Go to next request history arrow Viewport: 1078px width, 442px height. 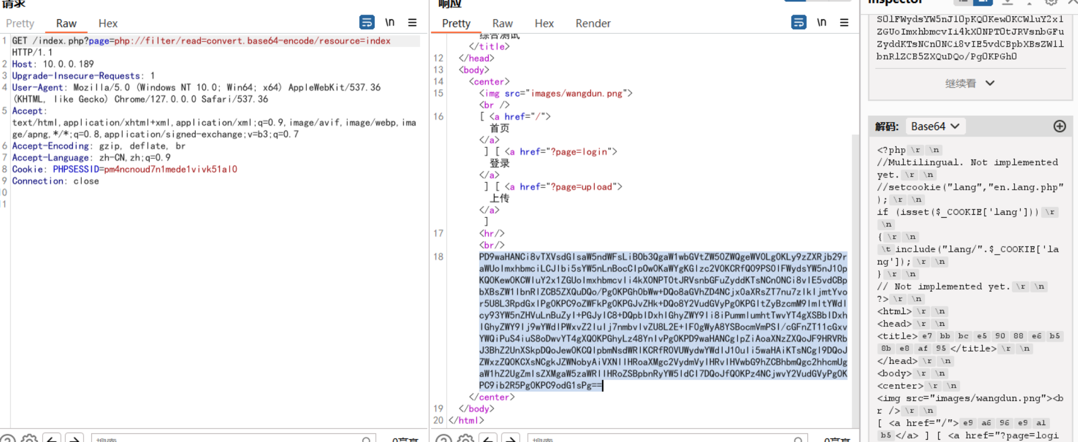point(74,438)
